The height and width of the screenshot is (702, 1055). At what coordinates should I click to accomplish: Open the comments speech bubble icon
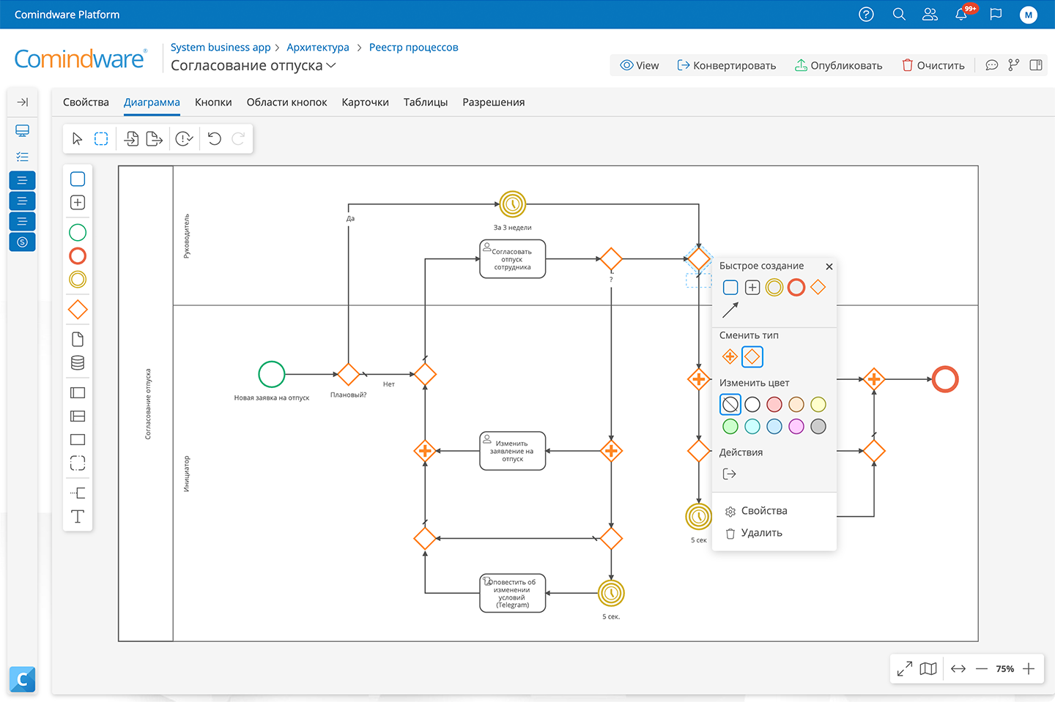point(992,65)
